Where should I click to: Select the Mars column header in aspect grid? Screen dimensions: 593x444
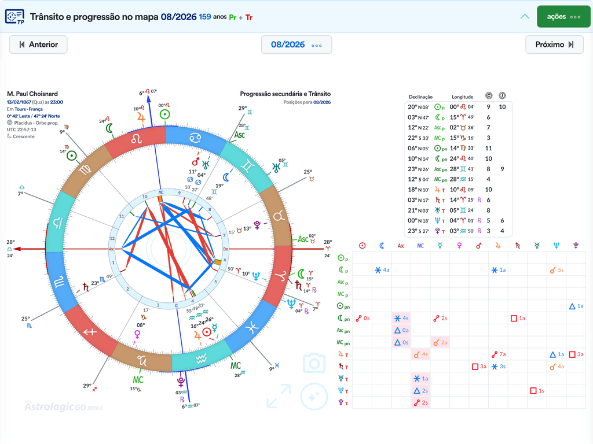tap(479, 246)
